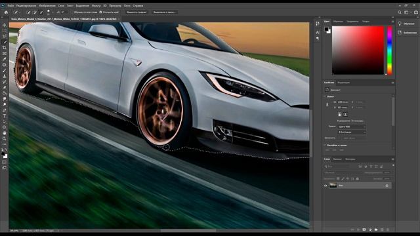420x236 pixels.
Task: Choose Add to selection mode
Action: [35, 12]
